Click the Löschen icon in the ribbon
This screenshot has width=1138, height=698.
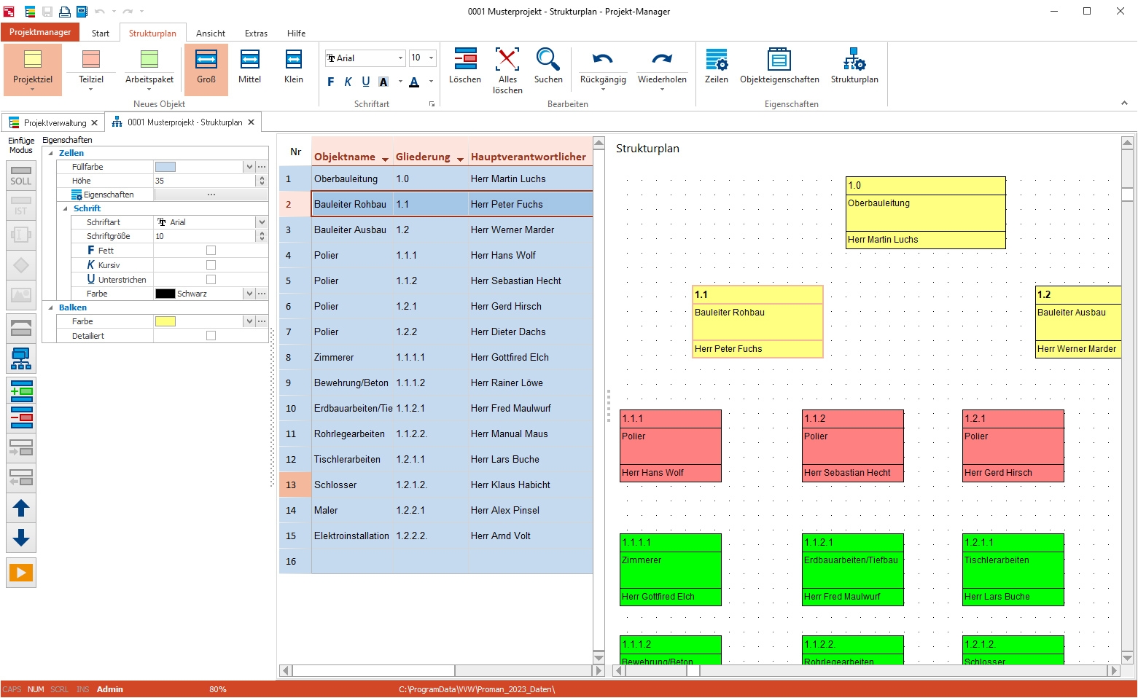point(465,59)
